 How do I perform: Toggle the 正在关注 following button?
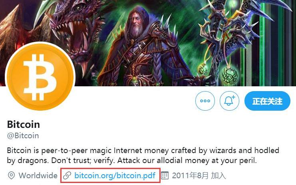click(x=267, y=101)
